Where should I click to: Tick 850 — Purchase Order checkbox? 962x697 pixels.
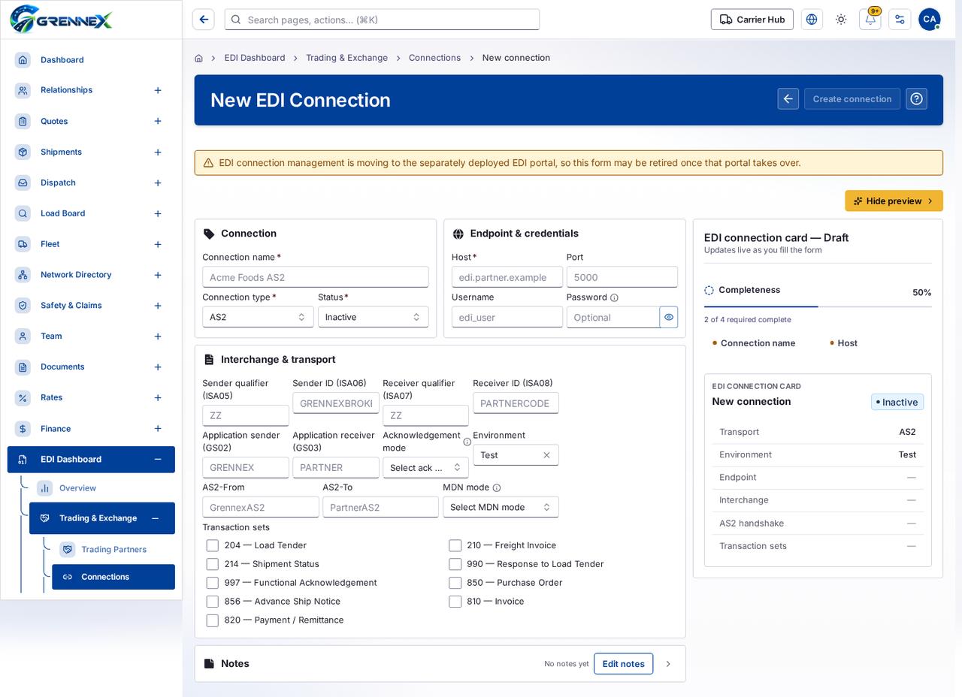455,583
